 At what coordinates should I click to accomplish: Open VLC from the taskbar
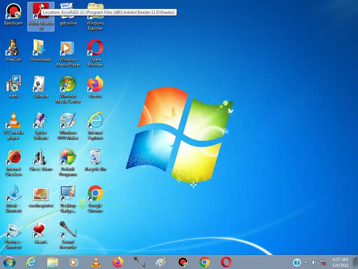point(96,262)
